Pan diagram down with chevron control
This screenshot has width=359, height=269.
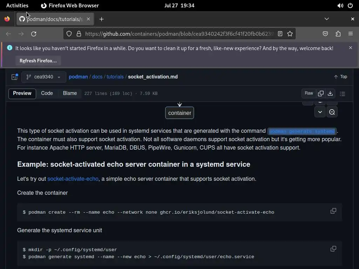[x=320, y=112]
